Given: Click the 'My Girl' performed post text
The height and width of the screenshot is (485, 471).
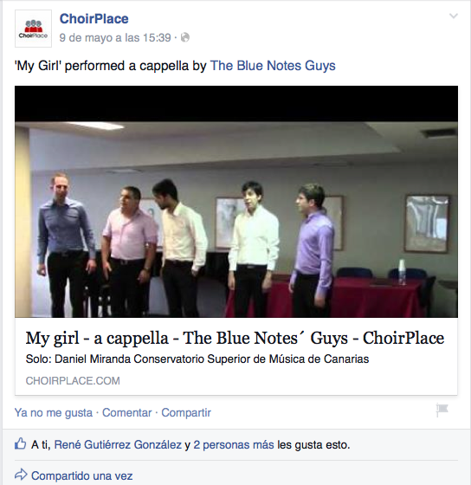Looking at the screenshot, I should 111,66.
